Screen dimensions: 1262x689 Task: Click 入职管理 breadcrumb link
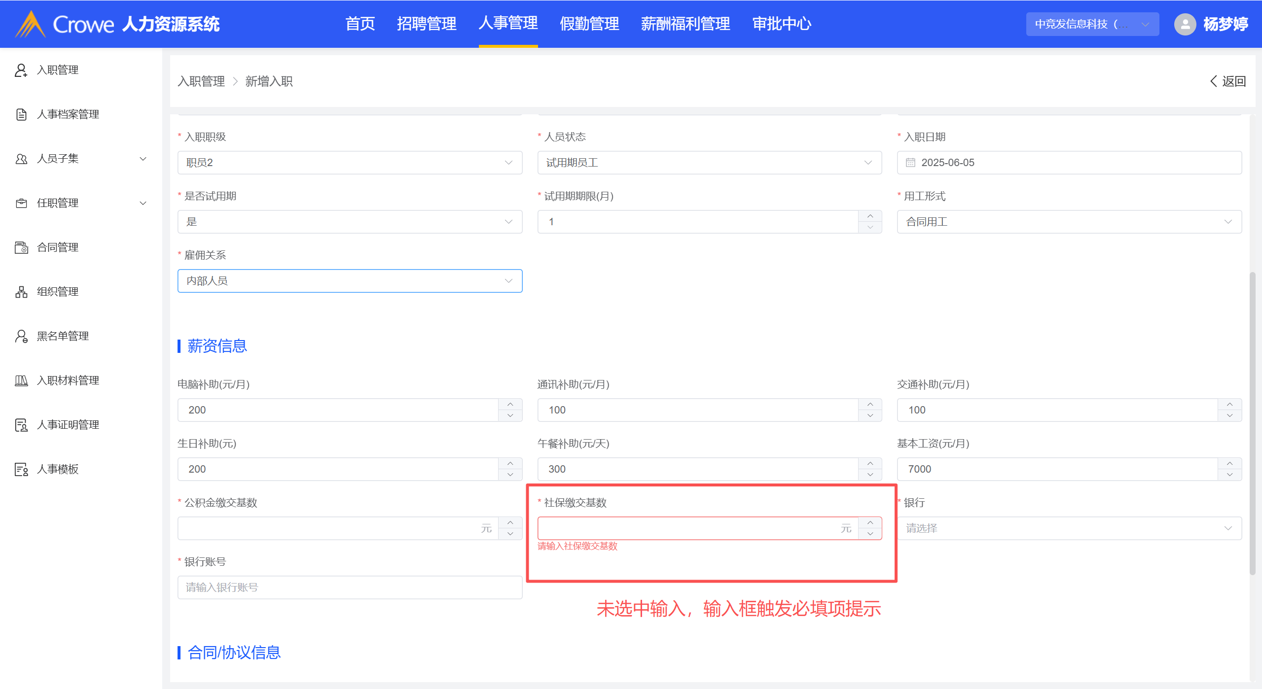(201, 81)
